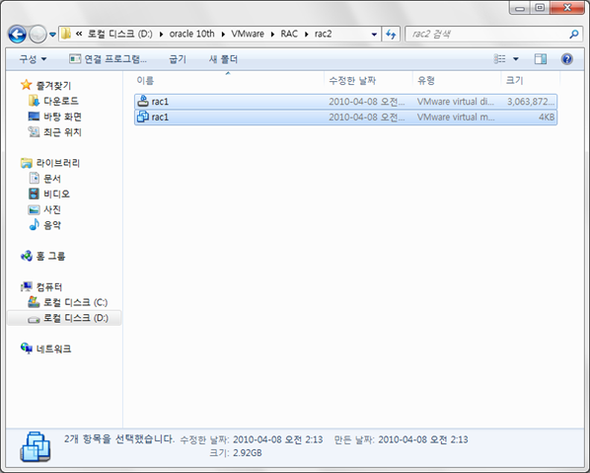The width and height of the screenshot is (590, 473).
Task: Go to VMware breadcrumb folder
Action: tap(248, 34)
